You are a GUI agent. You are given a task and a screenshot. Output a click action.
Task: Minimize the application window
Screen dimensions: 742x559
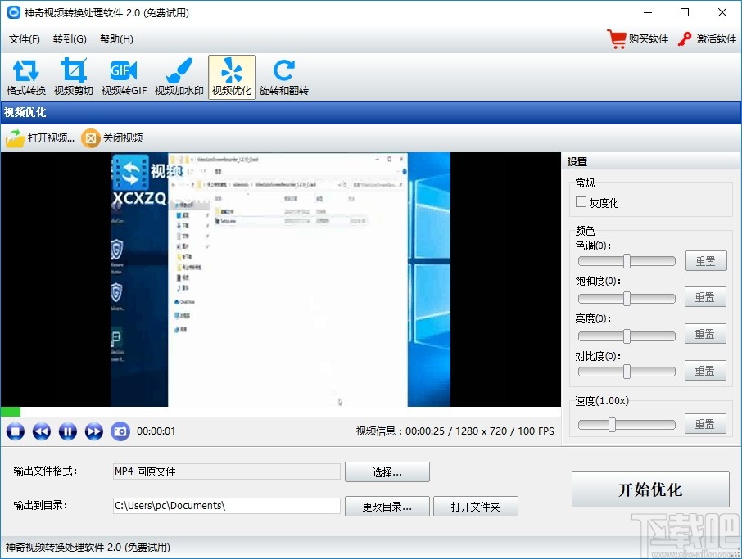click(648, 13)
